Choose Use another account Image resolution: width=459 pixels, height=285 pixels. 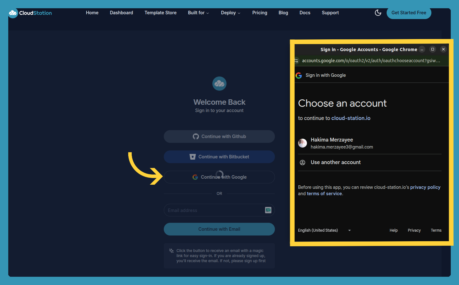(x=370, y=162)
